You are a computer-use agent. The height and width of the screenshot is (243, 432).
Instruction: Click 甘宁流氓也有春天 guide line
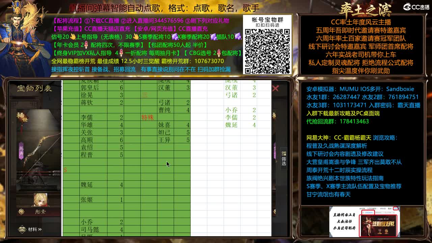click(328, 194)
